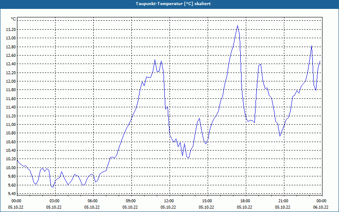
Task: Select the 10,40 y-axis label
Action: coord(11,151)
